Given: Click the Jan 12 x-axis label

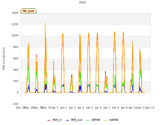Looking at the screenshot, I should 150,108.
